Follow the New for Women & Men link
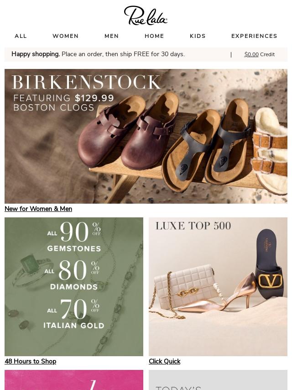Screen dimensions: 292x390 click(x=38, y=209)
